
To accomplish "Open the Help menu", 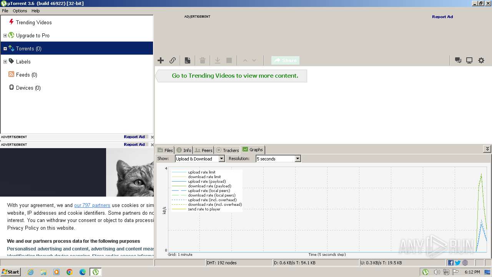I will click(x=36, y=11).
